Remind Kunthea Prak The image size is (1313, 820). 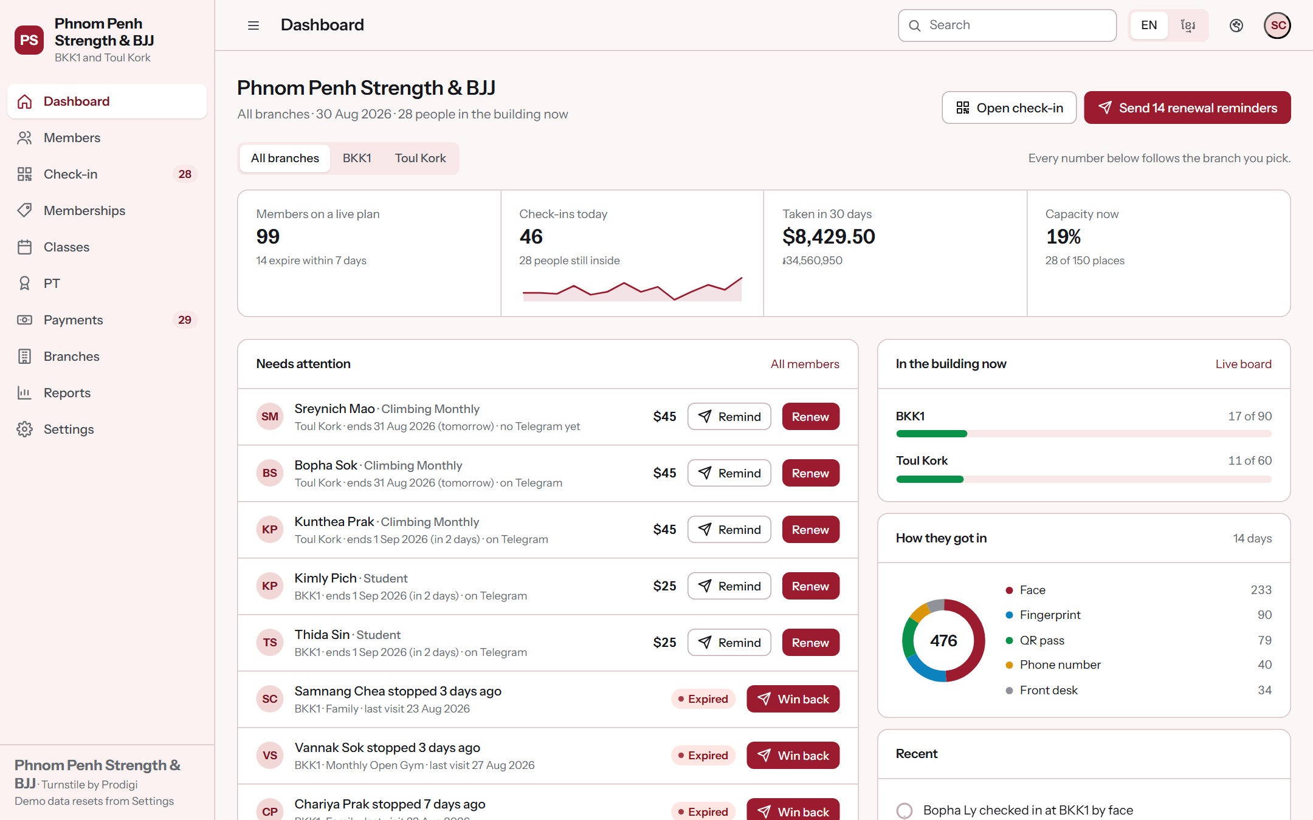(x=729, y=530)
